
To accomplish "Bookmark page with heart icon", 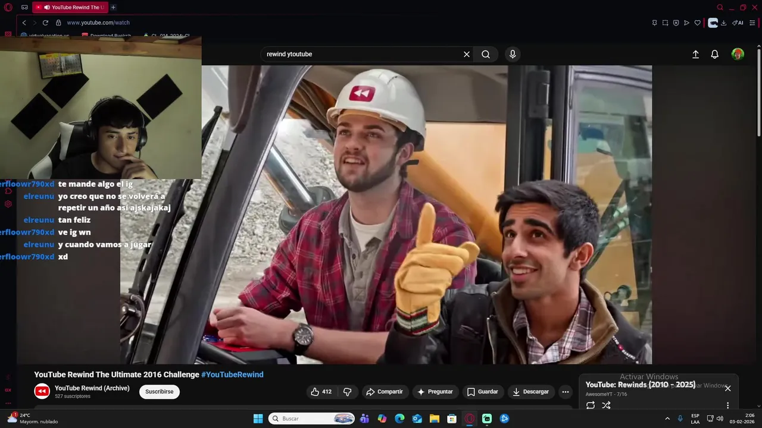I will click(697, 23).
